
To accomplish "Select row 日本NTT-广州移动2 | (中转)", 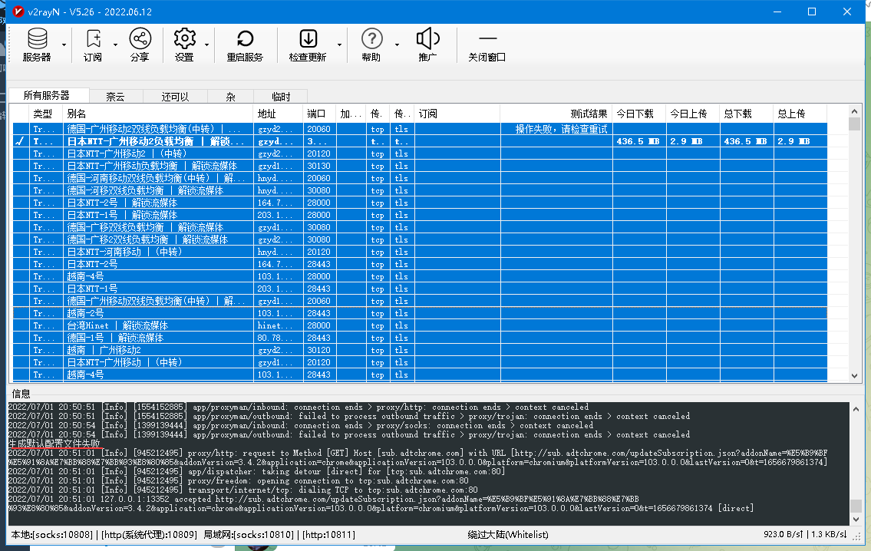I will [x=420, y=153].
